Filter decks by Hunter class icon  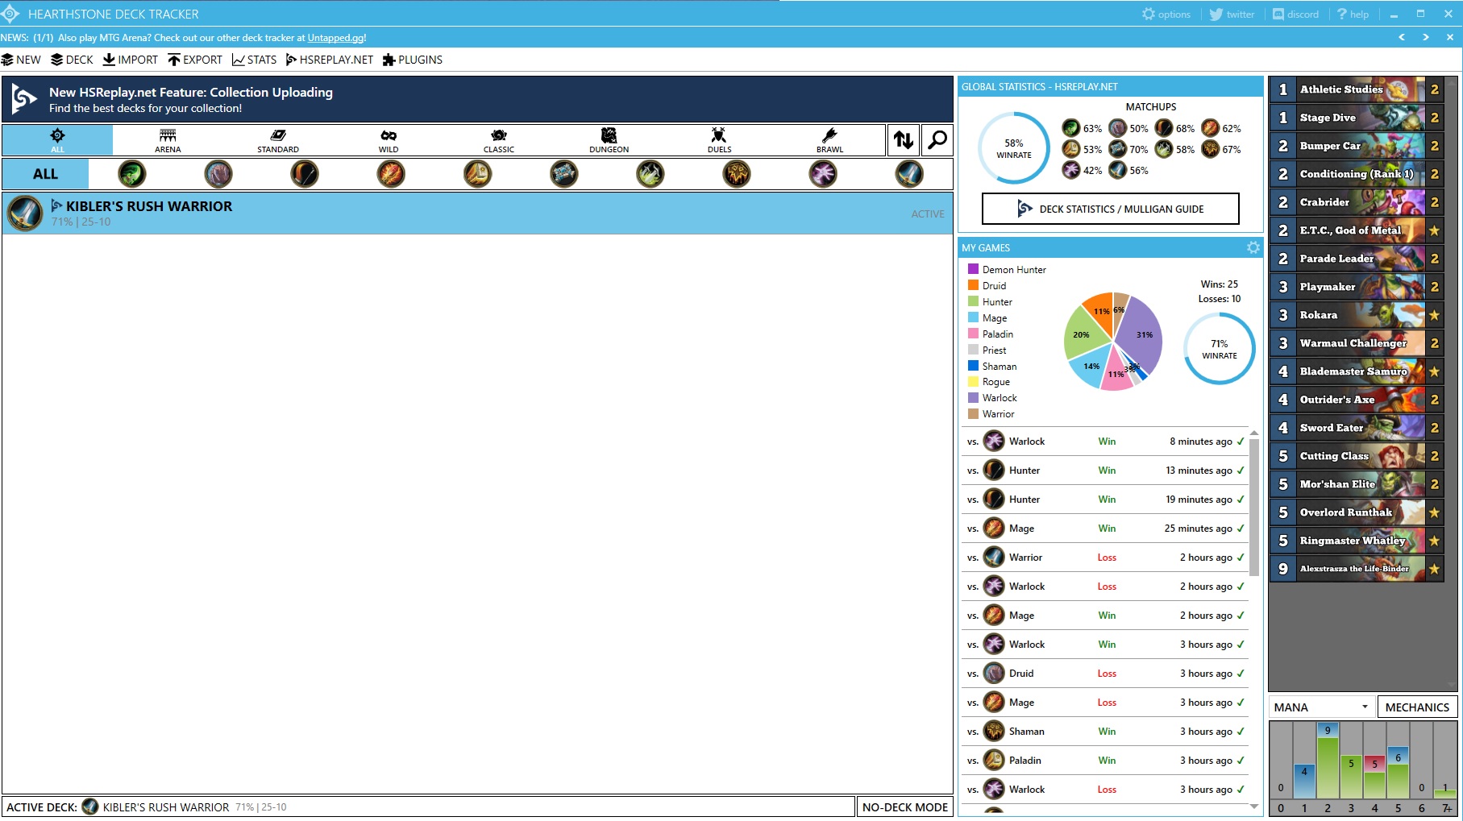pyautogui.click(x=305, y=174)
